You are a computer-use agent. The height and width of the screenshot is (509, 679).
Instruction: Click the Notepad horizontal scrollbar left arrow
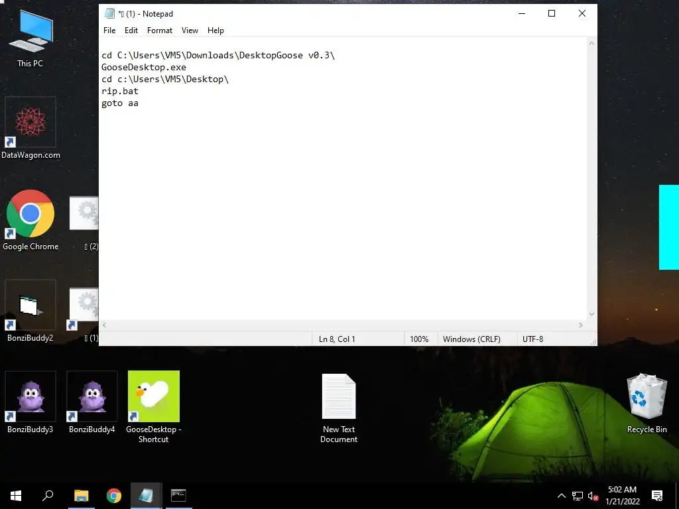pos(104,325)
